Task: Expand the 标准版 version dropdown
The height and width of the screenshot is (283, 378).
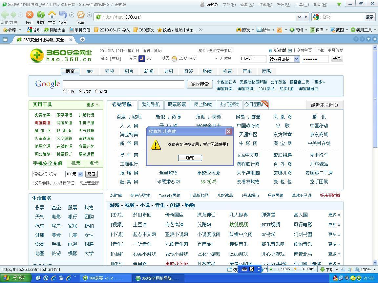Action: (290, 50)
